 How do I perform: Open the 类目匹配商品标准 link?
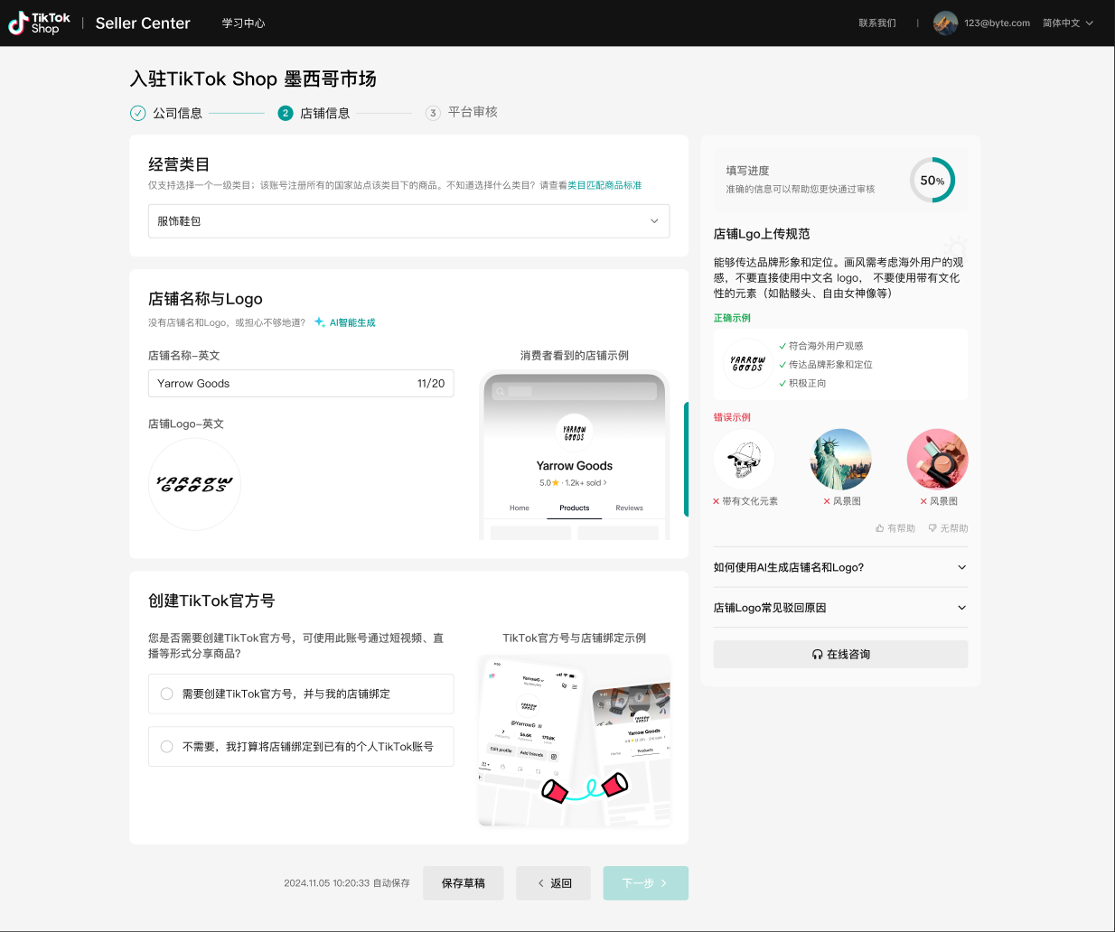(x=604, y=185)
